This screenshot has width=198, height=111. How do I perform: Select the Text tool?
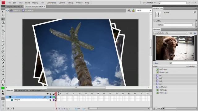coord(3,34)
